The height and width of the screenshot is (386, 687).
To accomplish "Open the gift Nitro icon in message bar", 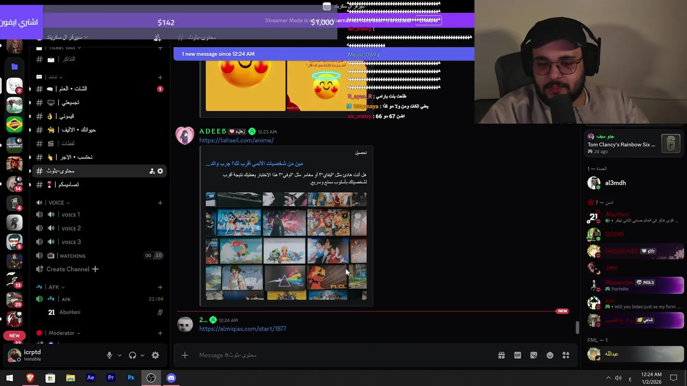I will pyautogui.click(x=501, y=355).
